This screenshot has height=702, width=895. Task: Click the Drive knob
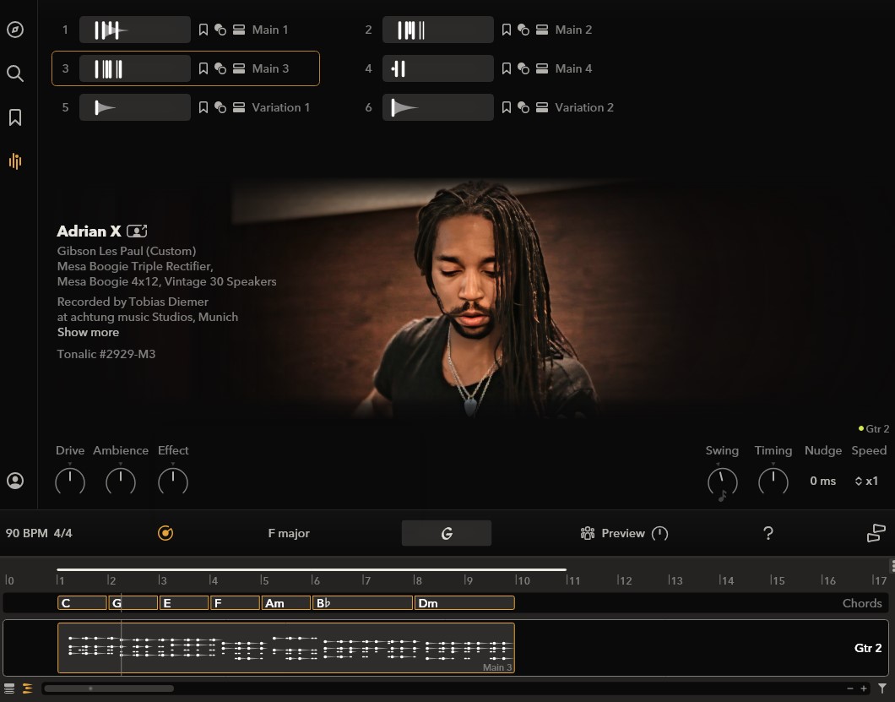pyautogui.click(x=70, y=482)
